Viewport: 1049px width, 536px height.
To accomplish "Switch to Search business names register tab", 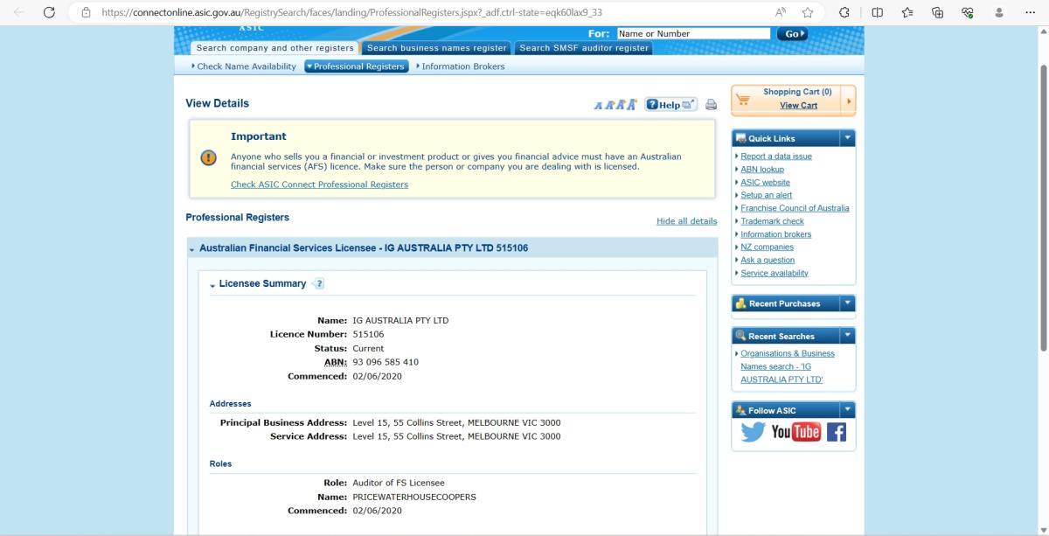I will (436, 48).
